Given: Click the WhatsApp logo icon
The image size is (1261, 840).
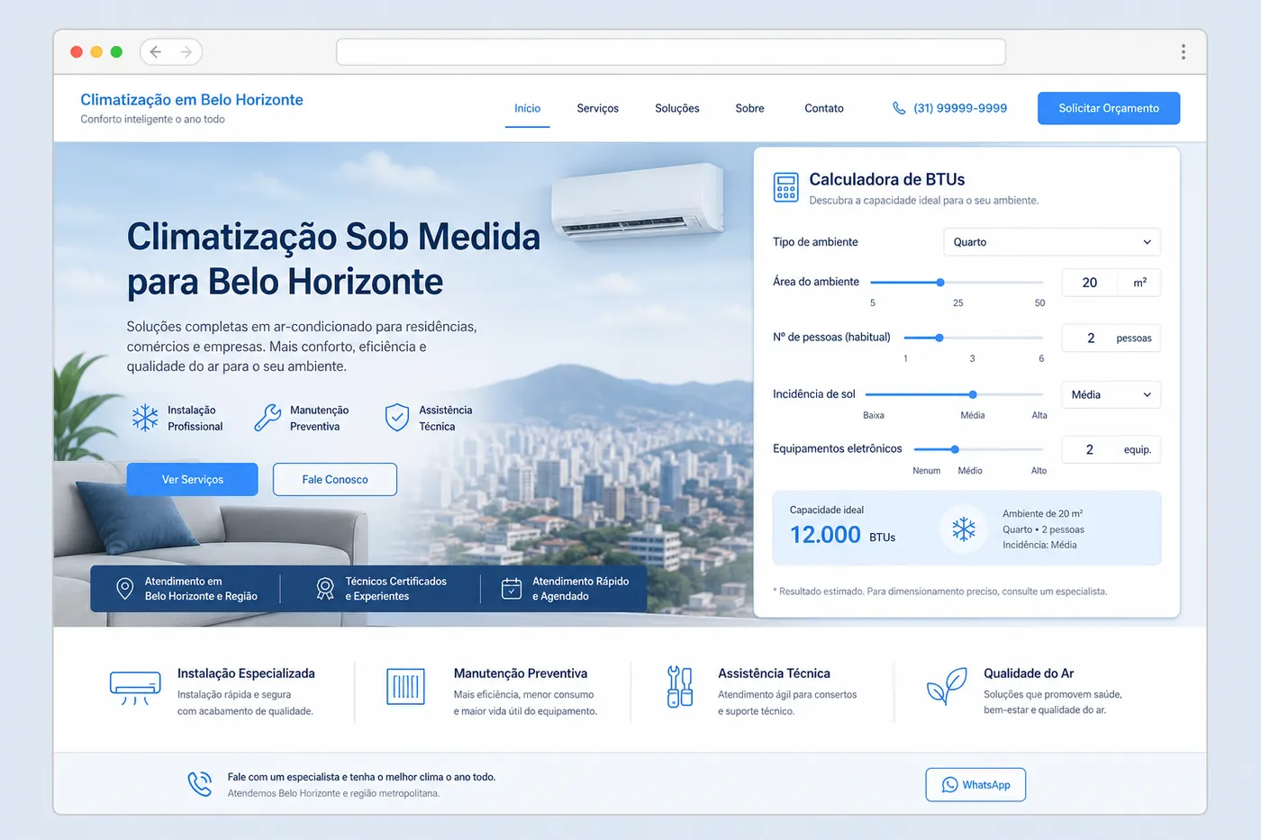Looking at the screenshot, I should [949, 785].
